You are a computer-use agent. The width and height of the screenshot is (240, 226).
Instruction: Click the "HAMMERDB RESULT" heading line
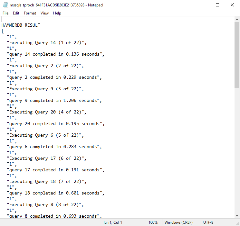coord(21,25)
